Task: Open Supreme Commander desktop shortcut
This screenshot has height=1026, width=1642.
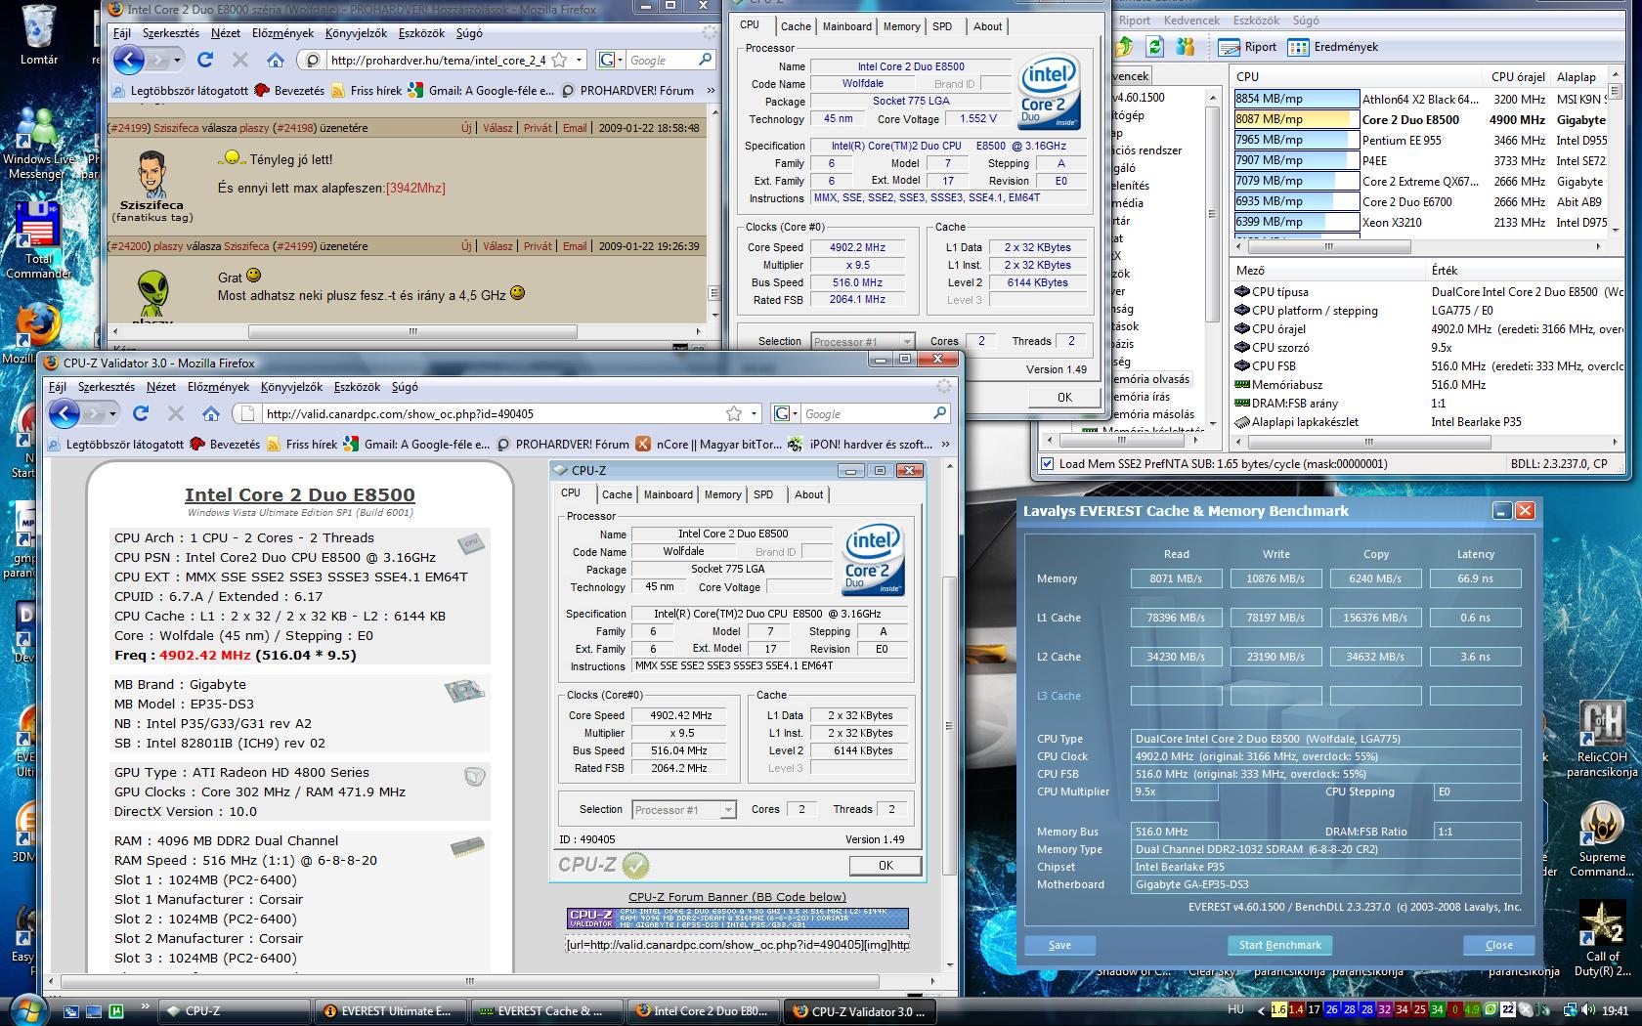Action: (1601, 838)
